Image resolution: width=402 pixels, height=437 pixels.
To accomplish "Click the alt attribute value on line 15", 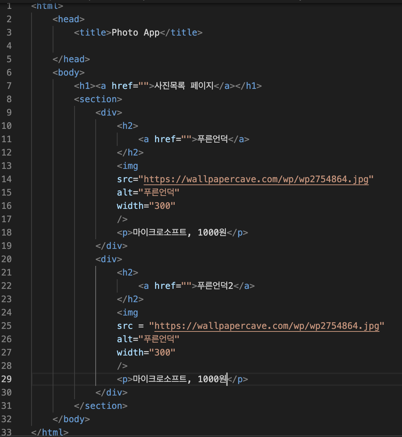I will [159, 193].
